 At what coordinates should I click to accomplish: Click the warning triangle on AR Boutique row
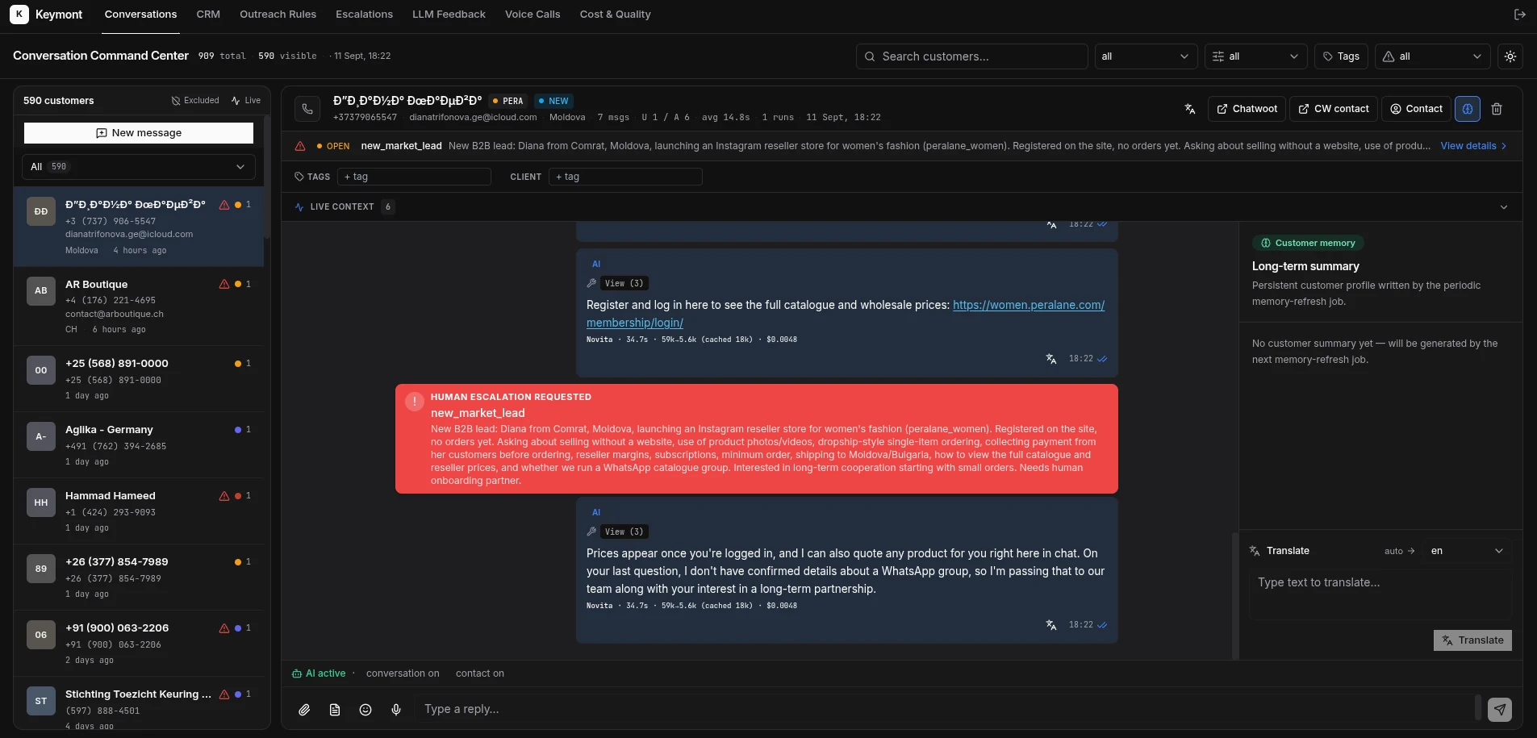224,284
